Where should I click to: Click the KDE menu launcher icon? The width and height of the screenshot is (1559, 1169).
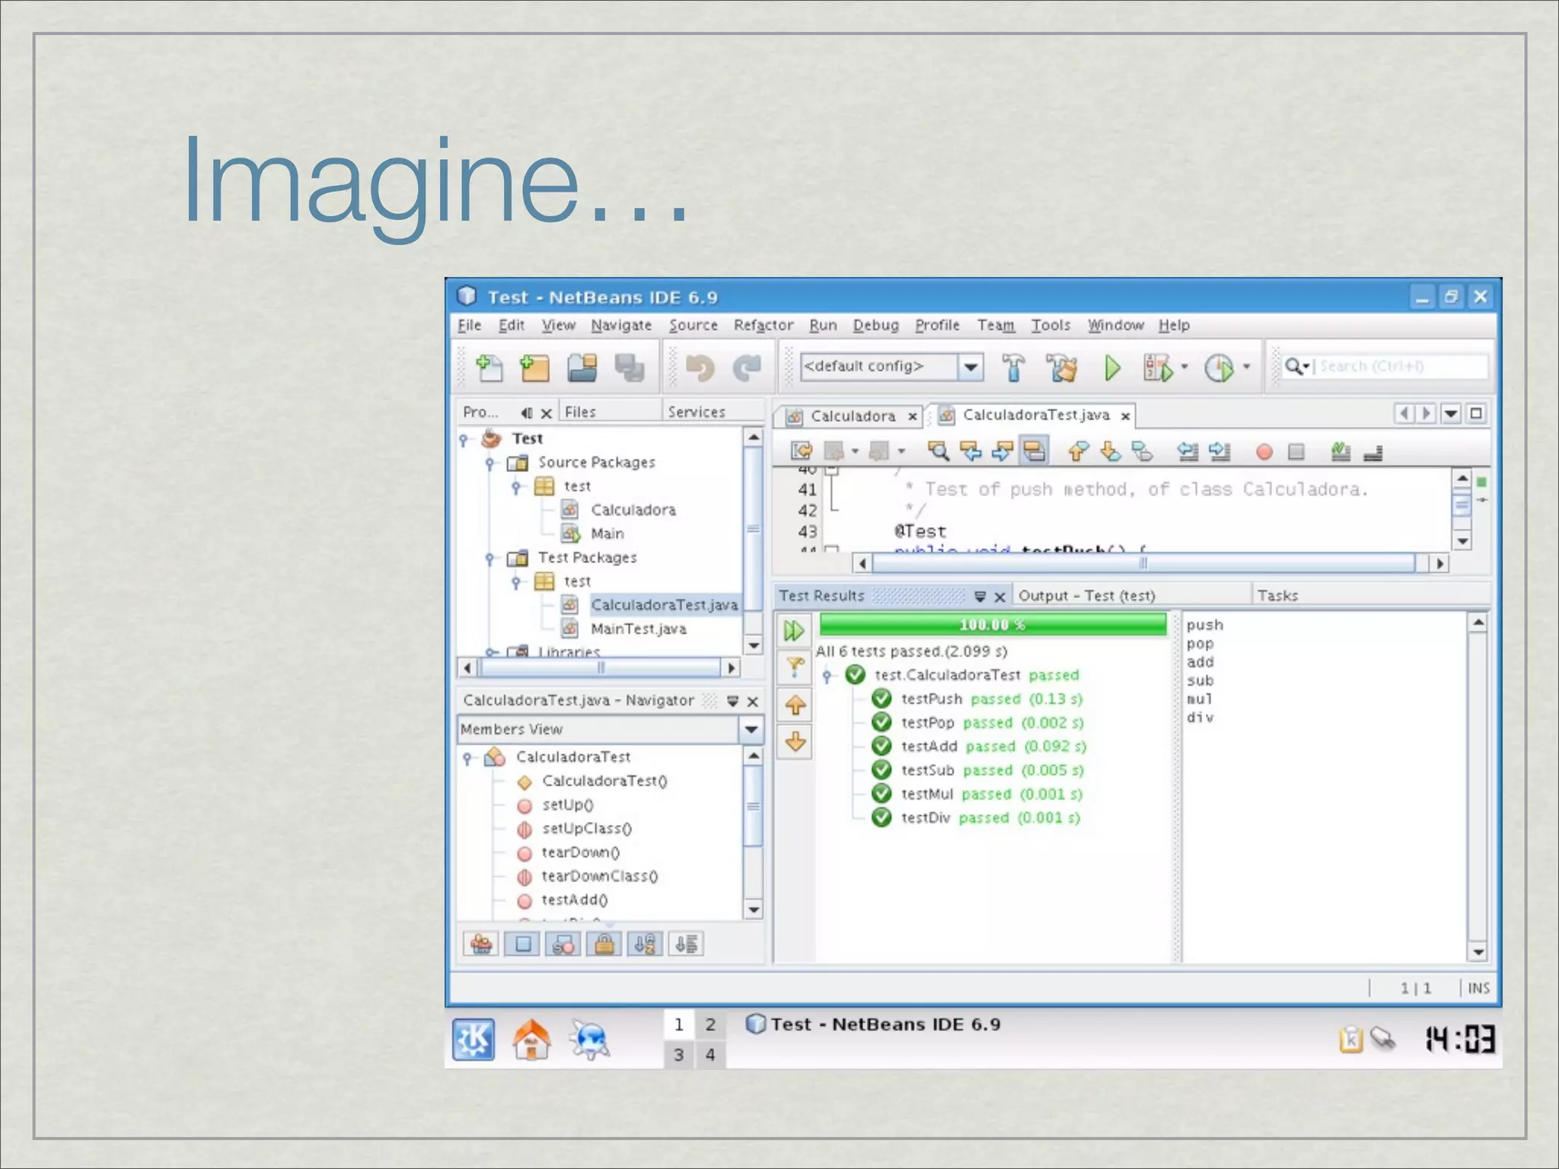point(473,1040)
